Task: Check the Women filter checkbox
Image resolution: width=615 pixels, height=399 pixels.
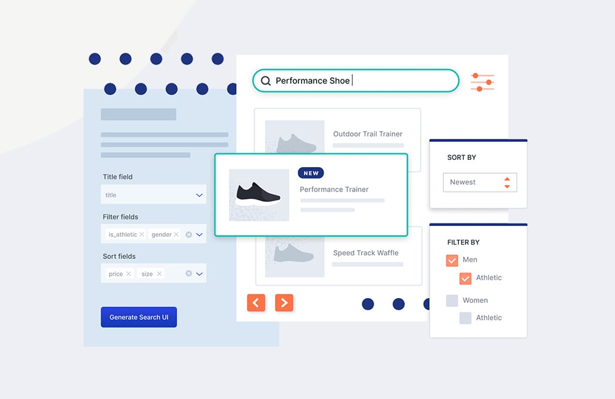Action: point(452,300)
